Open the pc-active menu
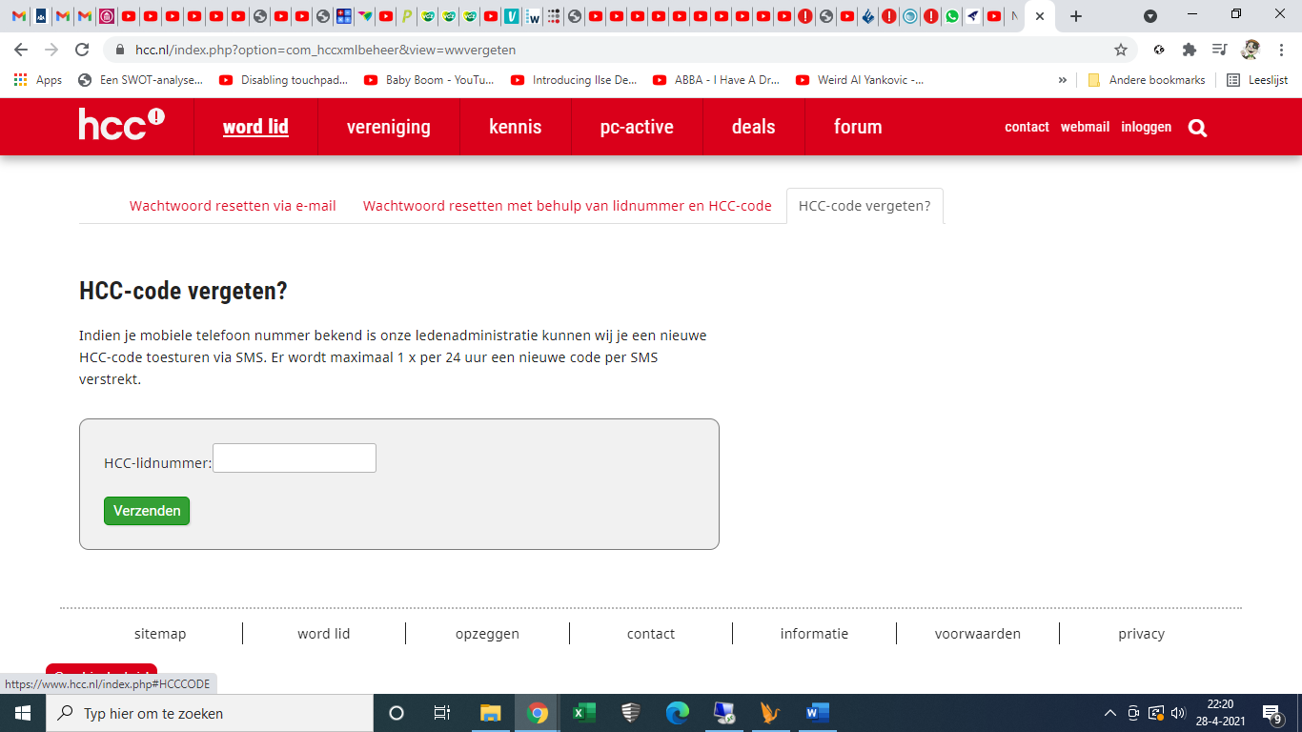1302x732 pixels. (x=637, y=127)
